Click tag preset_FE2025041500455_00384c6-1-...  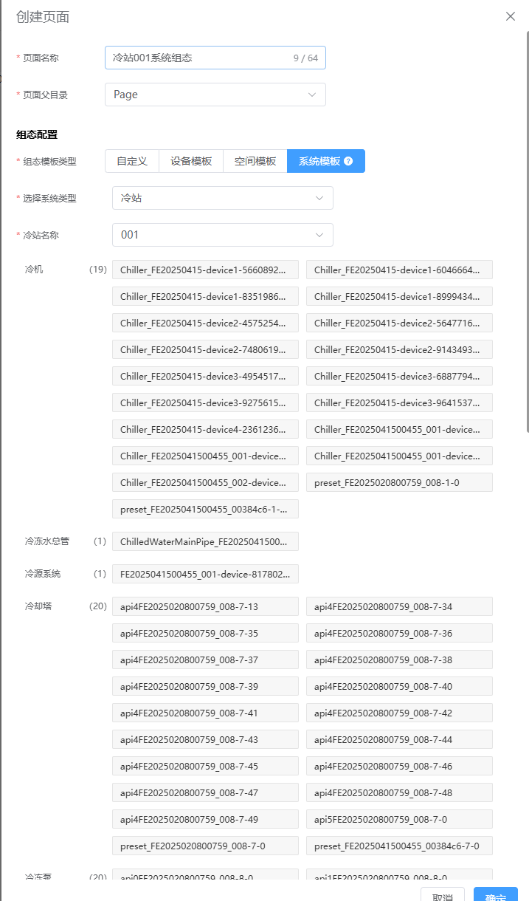point(206,509)
